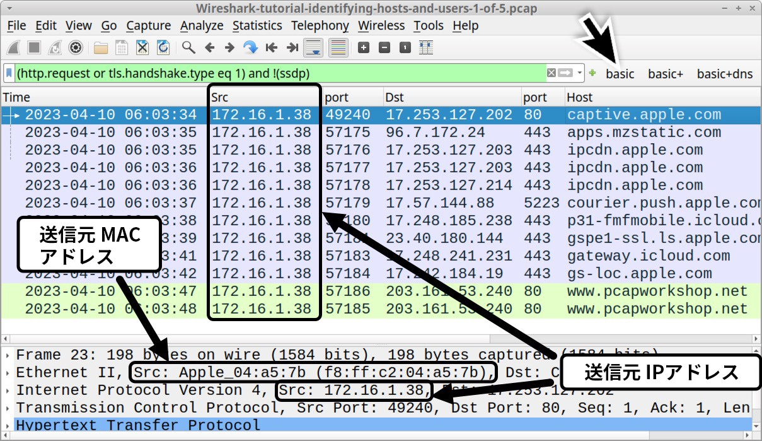Expand the Transmission Control Protocol row
Screen dimensions: 762x441
pos(7,408)
